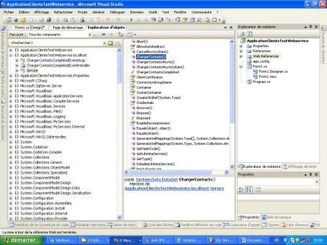The width and height of the screenshot is (327, 245).
Task: Navigate back in the Object Browser
Action: (x=103, y=35)
